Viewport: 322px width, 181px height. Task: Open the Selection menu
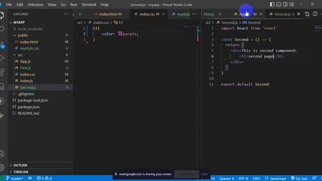tap(35, 5)
